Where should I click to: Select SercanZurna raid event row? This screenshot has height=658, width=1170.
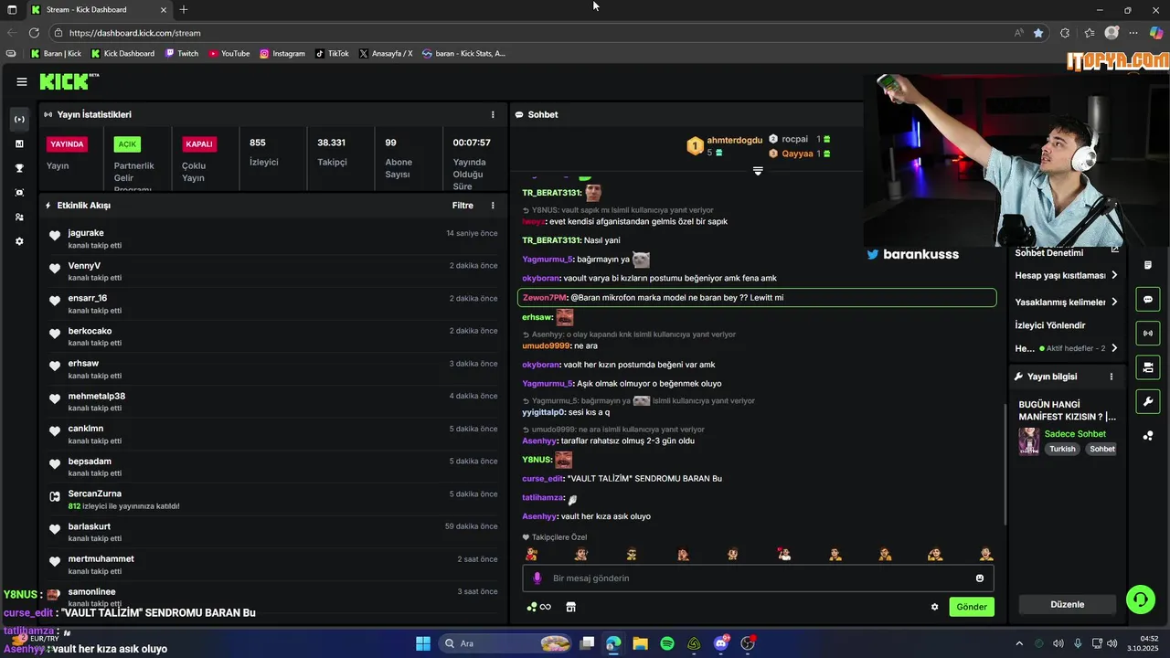[x=272, y=500]
